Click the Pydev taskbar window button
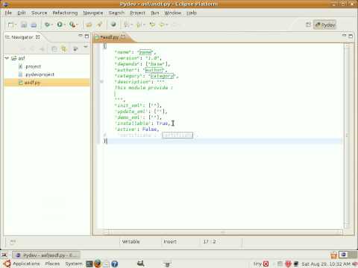358x268 pixels. click(46, 255)
